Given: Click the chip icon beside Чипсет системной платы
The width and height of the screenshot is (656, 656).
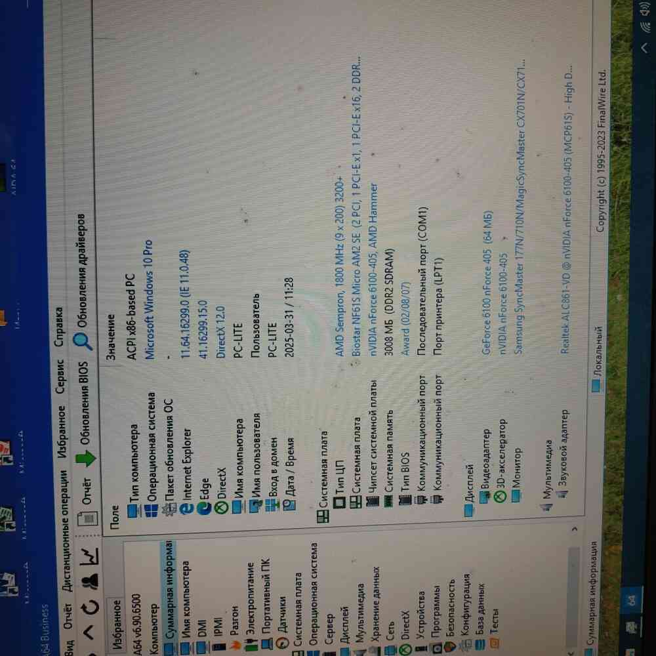Looking at the screenshot, I should click(373, 501).
